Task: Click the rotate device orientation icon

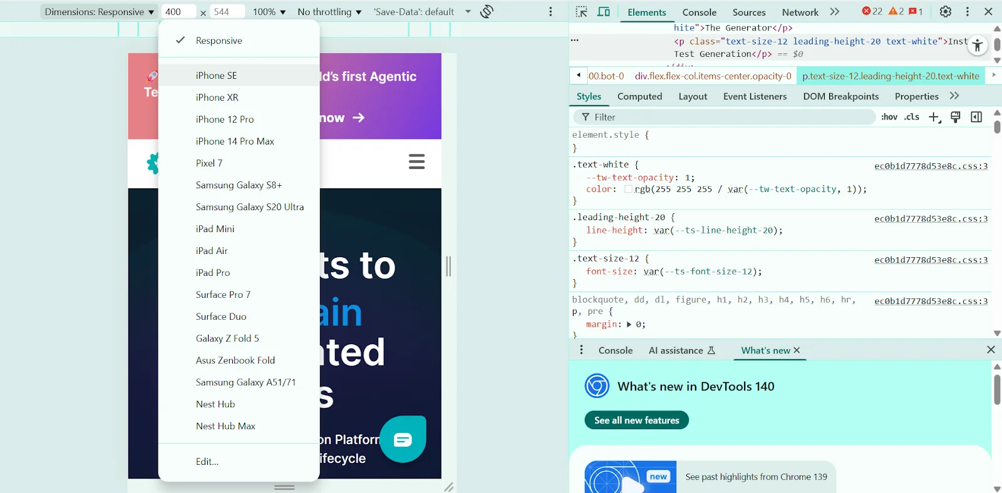Action: tap(487, 11)
